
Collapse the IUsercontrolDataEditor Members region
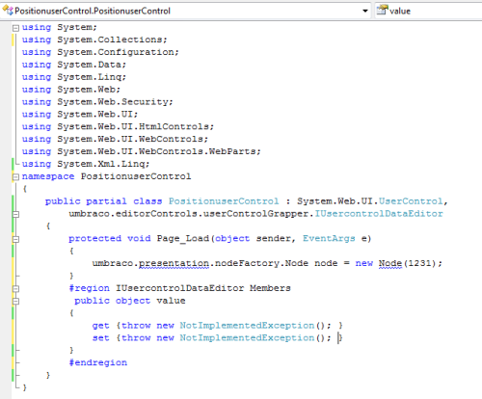click(15, 288)
